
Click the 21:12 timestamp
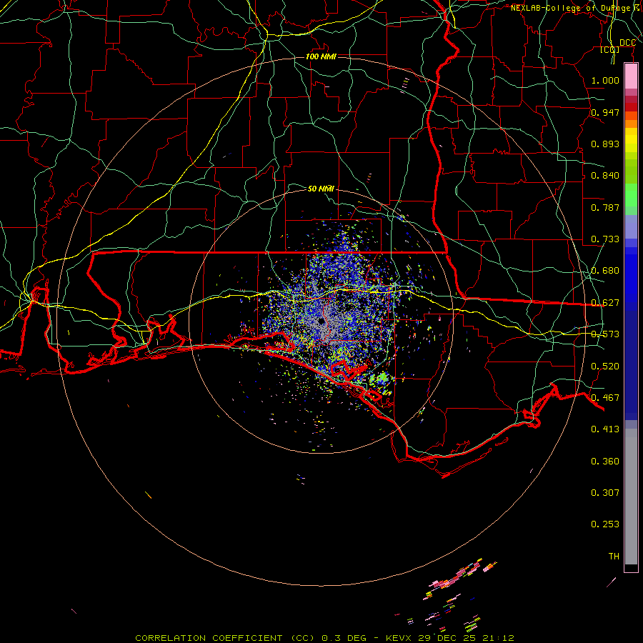498,638
